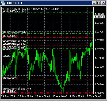Viewport: 107px width, 101px height.
Task: Click the EURUSD,H1 OHLC header text
Action: 32,9
